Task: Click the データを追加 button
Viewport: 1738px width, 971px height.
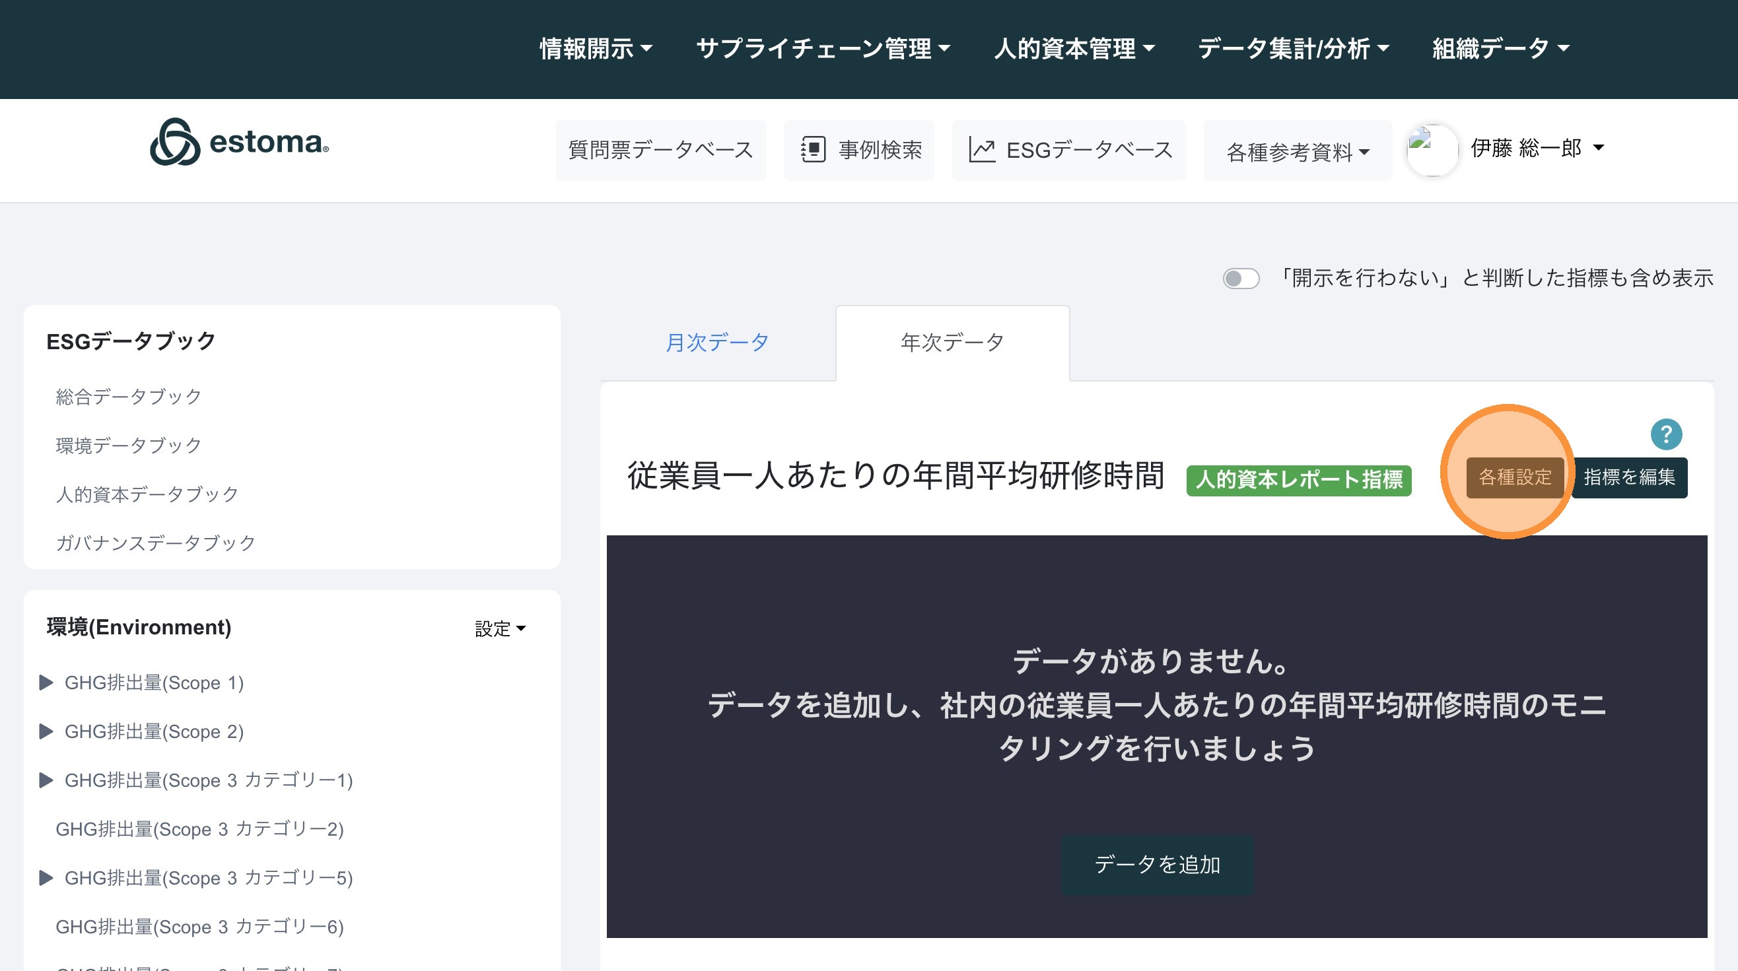Action: (x=1157, y=865)
